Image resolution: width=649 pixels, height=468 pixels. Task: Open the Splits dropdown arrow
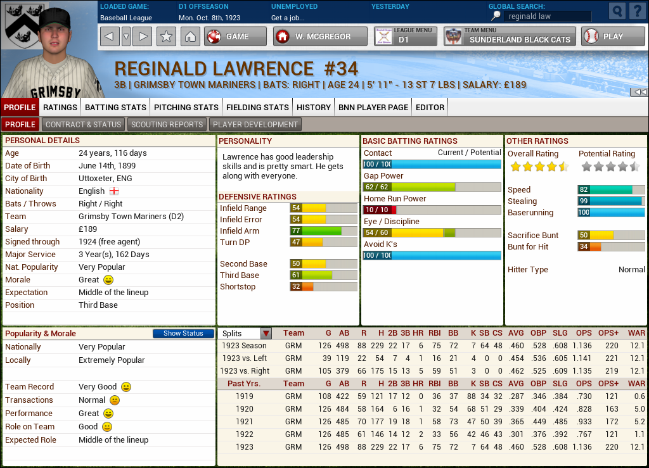[x=266, y=332]
